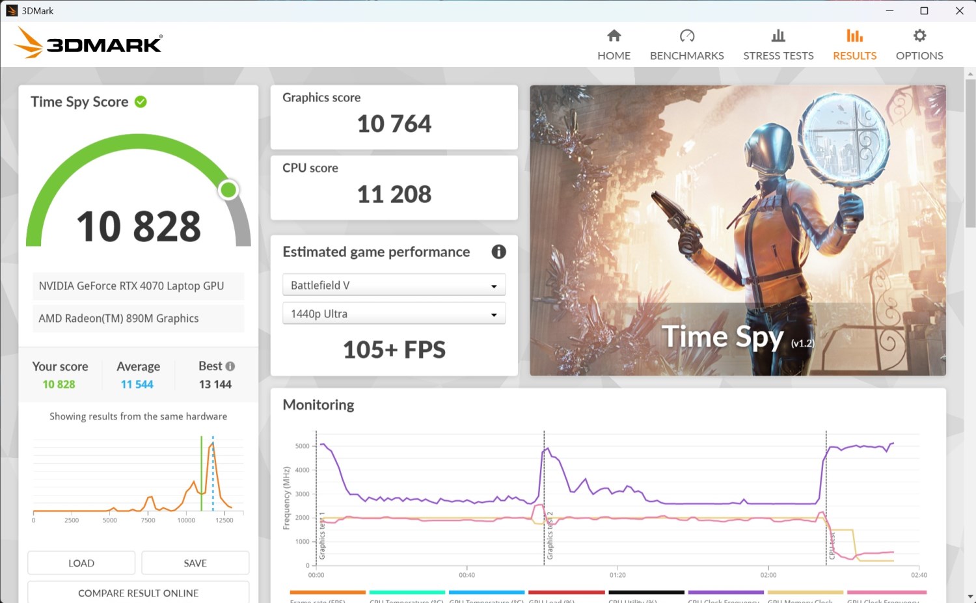Image resolution: width=976 pixels, height=603 pixels.
Task: Click COMPARE RESULT ONLINE
Action: pos(138,593)
